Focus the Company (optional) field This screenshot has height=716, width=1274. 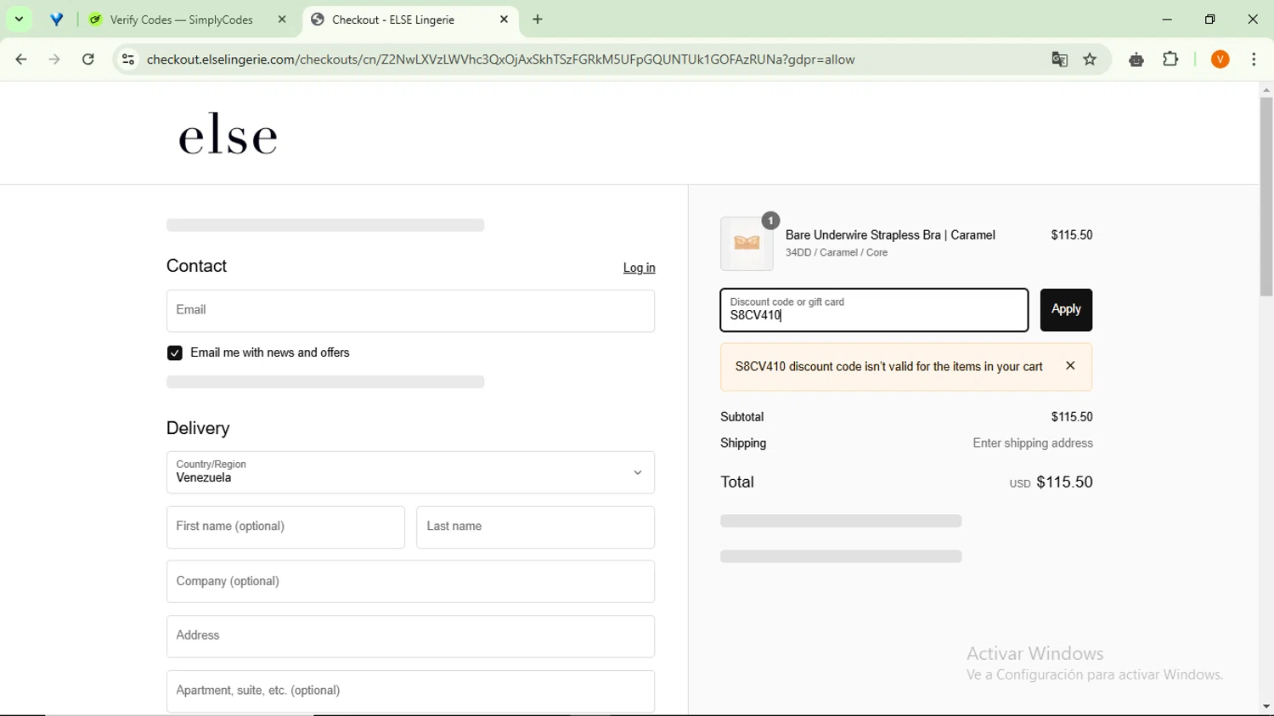(410, 582)
